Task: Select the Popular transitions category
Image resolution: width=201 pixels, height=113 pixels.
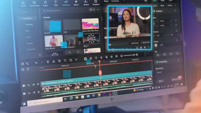Action: pyautogui.click(x=30, y=43)
